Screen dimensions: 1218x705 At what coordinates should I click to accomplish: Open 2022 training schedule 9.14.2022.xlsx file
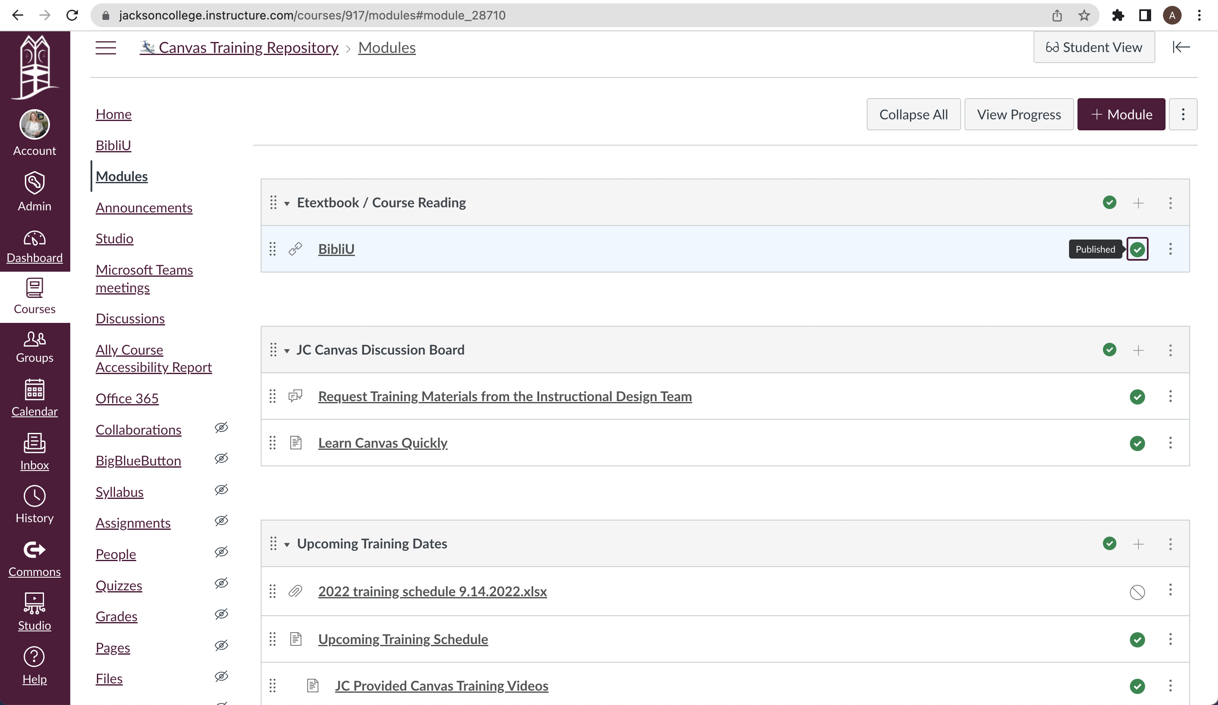coord(433,591)
